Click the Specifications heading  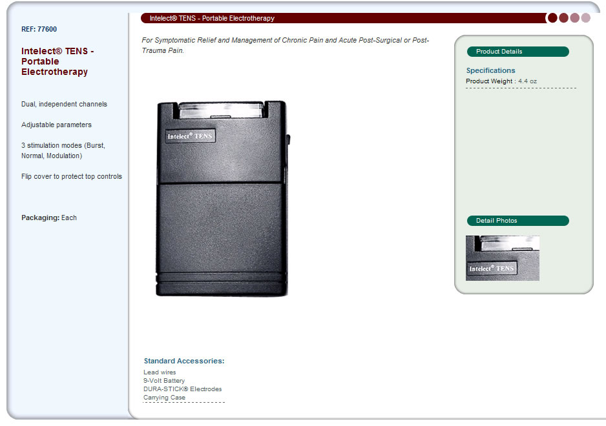tap(490, 70)
